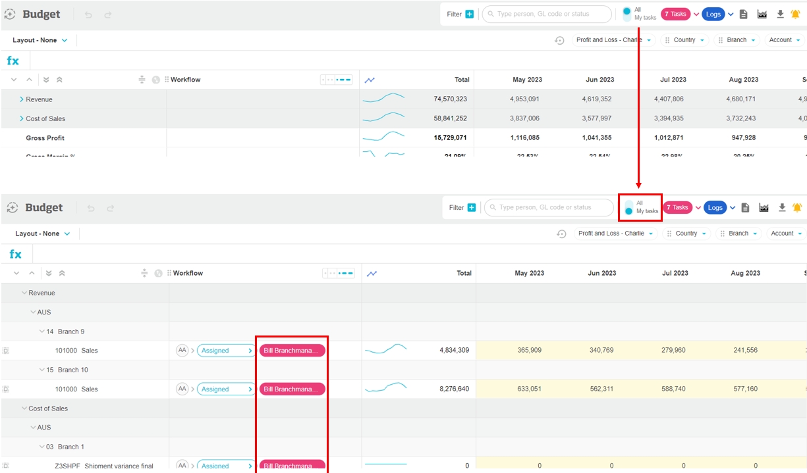Toggle the My tasks switch highlighted in the red box
807x473 pixels.
click(x=628, y=207)
